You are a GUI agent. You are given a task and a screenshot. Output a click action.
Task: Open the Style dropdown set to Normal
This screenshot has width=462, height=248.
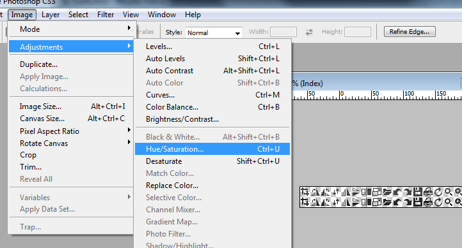click(x=214, y=33)
